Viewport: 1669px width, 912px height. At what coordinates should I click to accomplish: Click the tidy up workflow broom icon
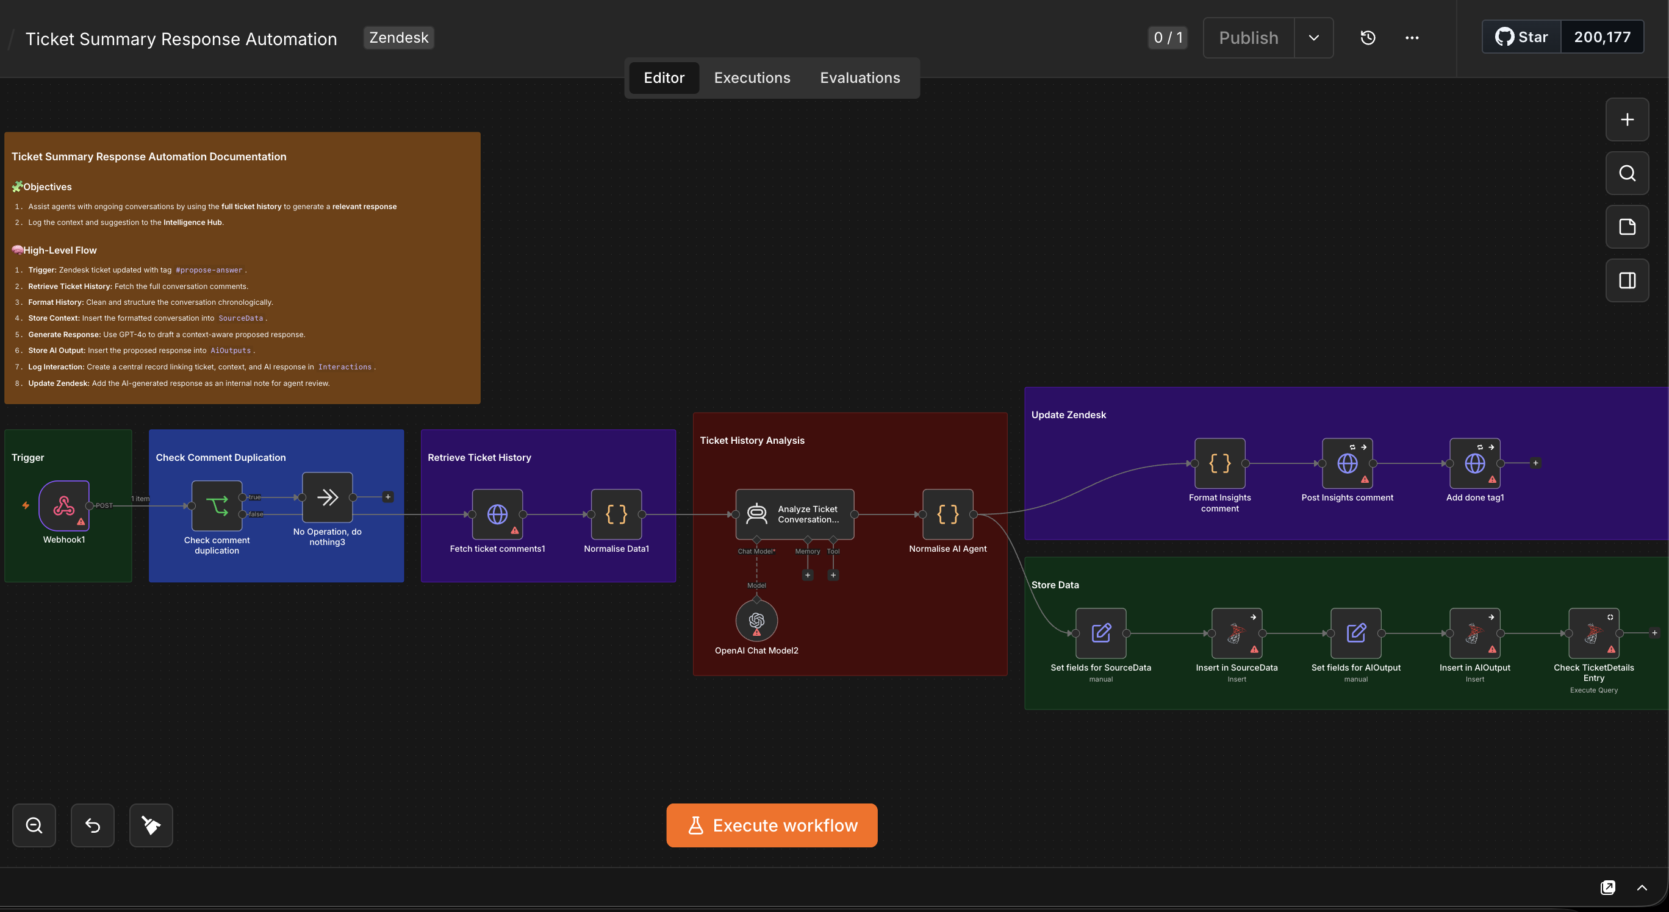tap(151, 825)
